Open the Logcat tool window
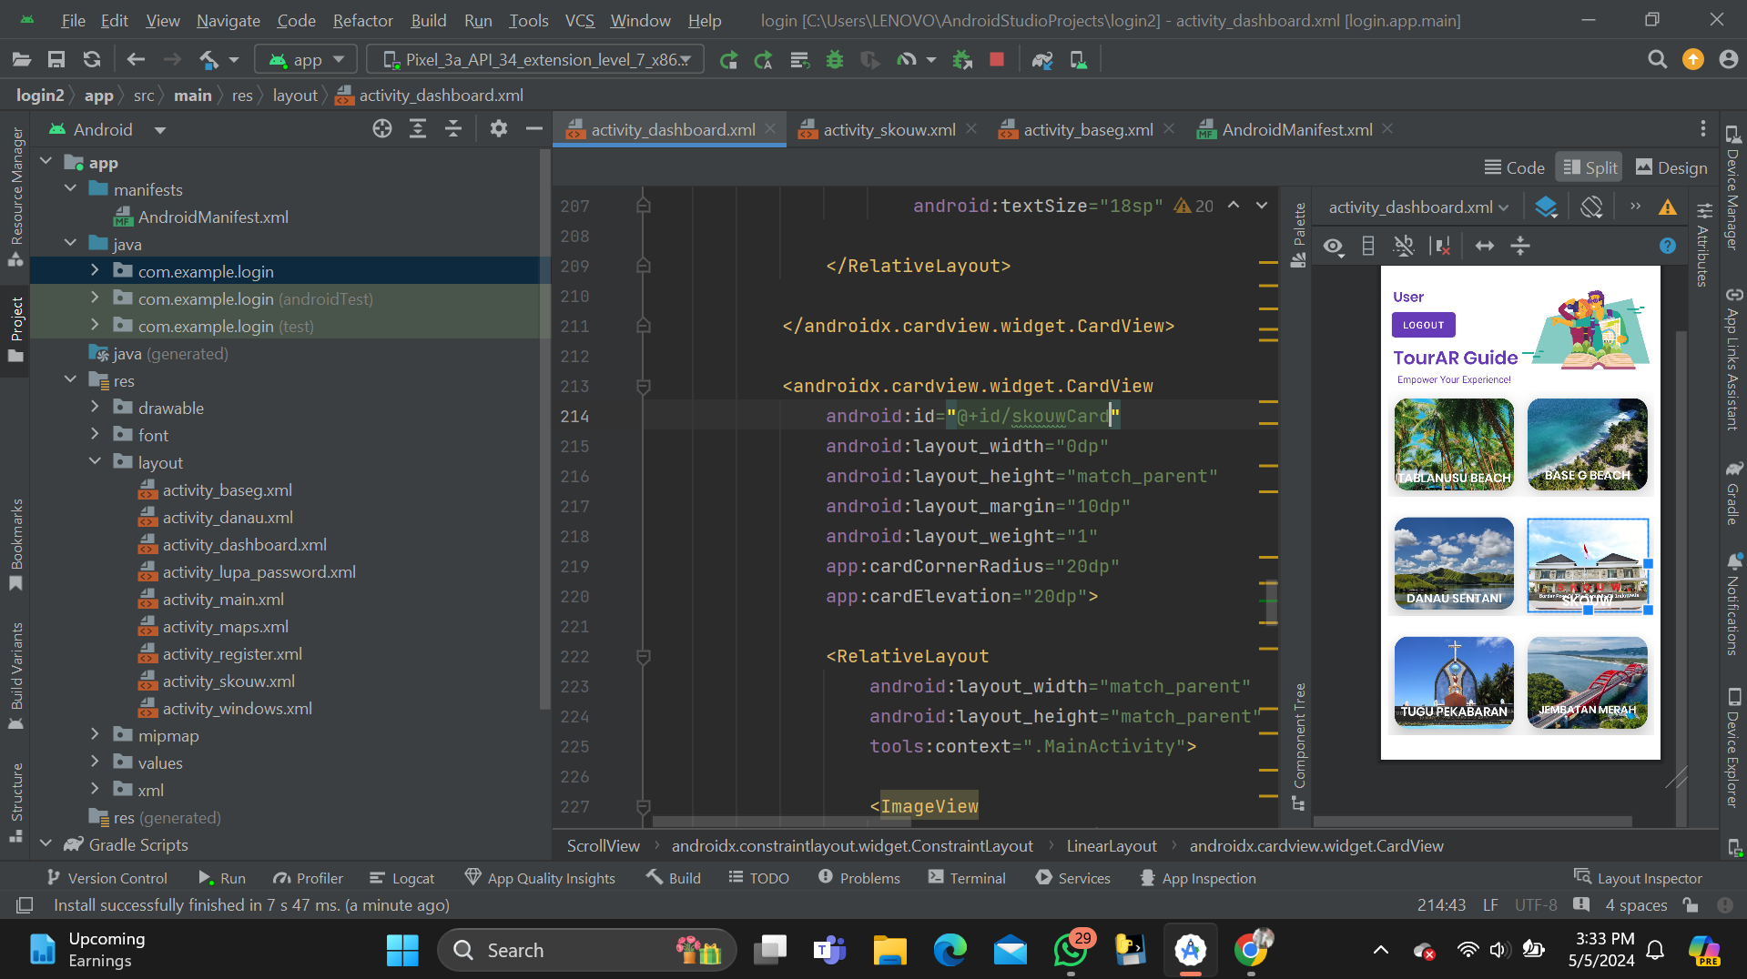Viewport: 1747px width, 979px height. 402,878
